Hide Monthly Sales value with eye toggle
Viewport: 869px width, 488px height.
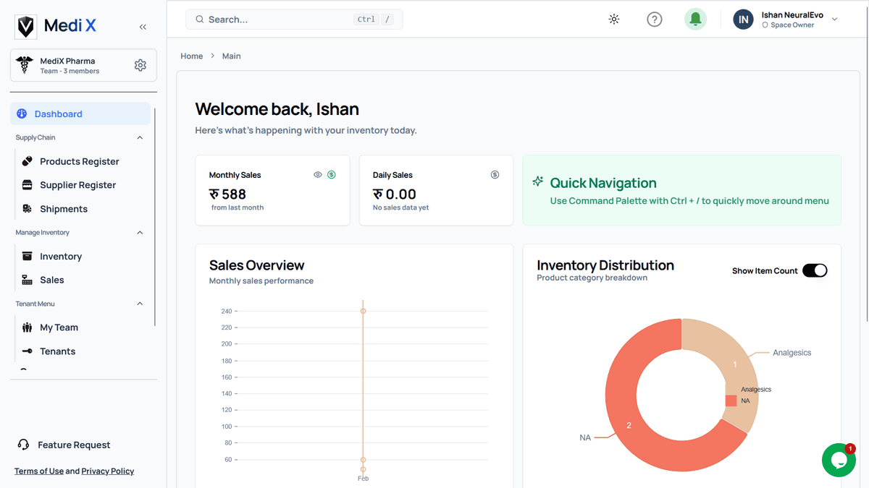point(317,174)
